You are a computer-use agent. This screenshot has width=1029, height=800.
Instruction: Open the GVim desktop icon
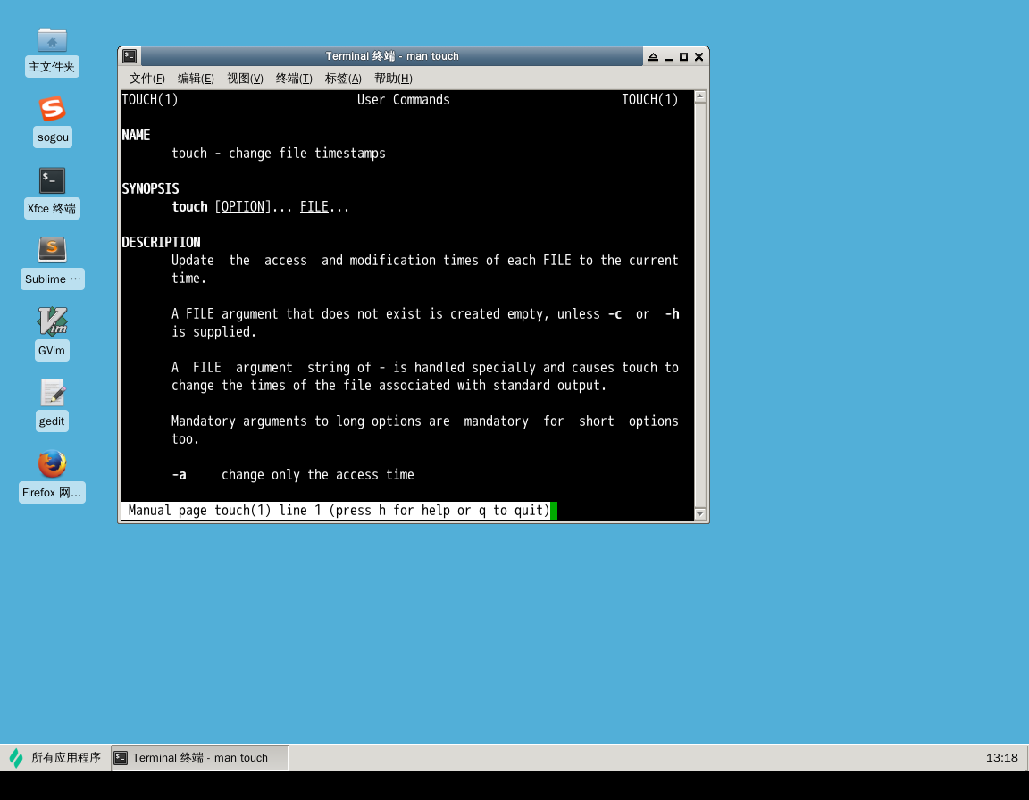[x=52, y=322]
